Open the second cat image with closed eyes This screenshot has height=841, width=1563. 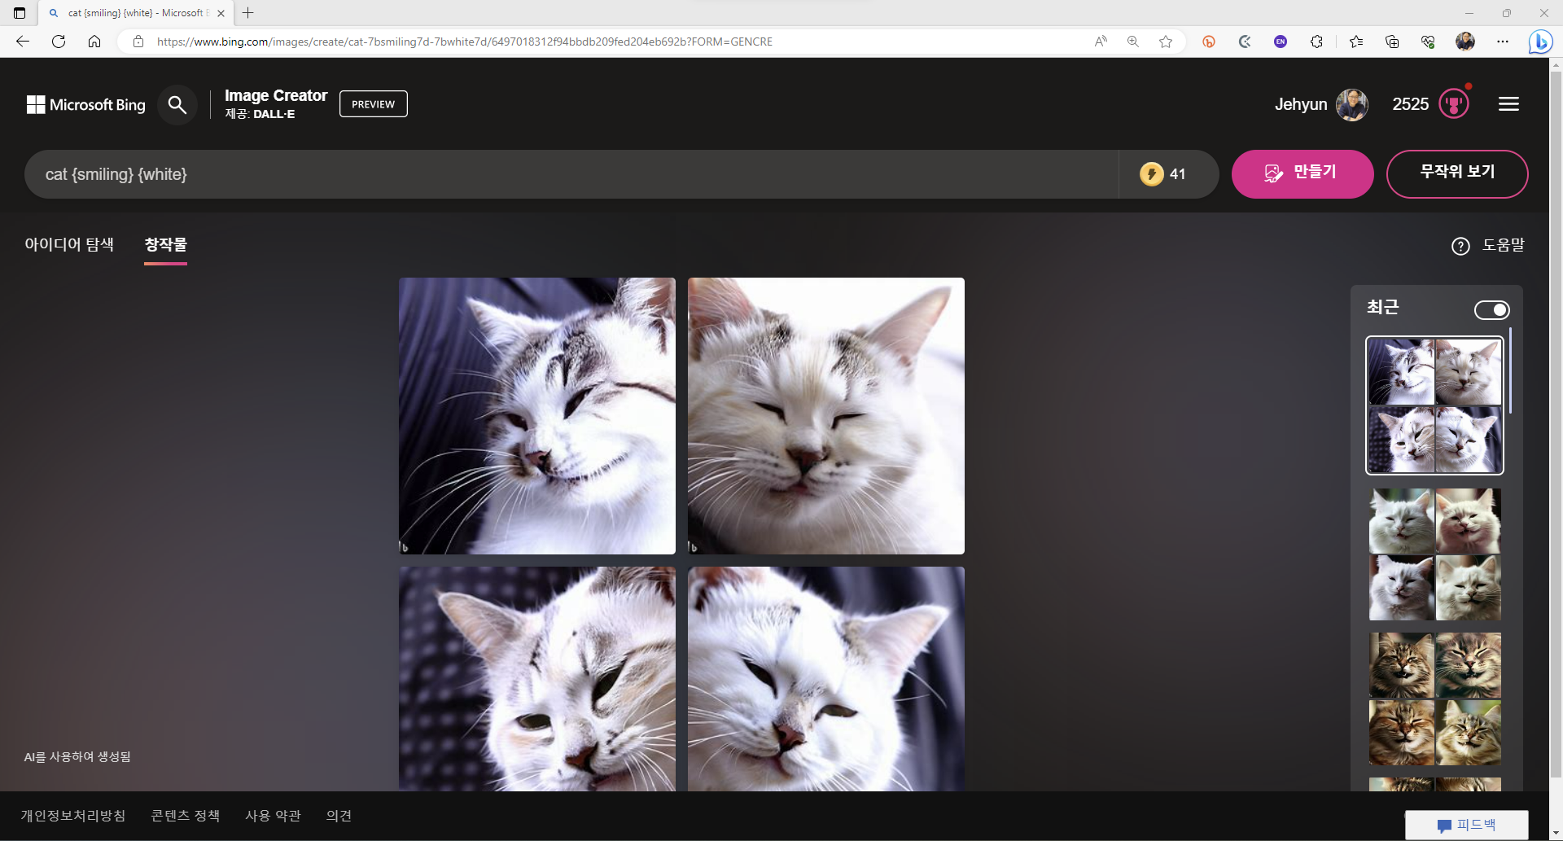826,416
